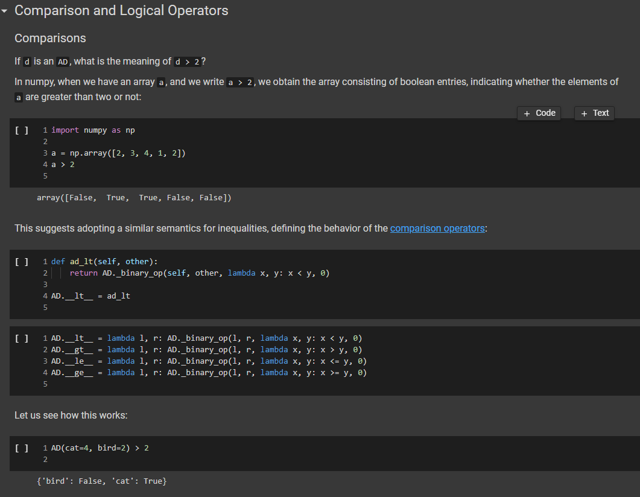
Task: Click the AD.__ge__ lambda line
Action: (209, 373)
